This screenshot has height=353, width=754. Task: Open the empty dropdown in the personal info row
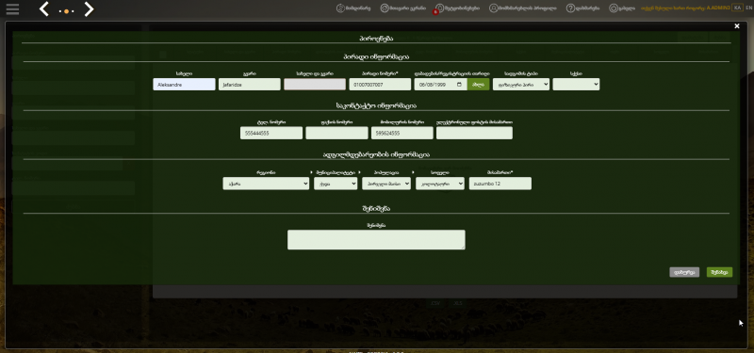coord(576,84)
